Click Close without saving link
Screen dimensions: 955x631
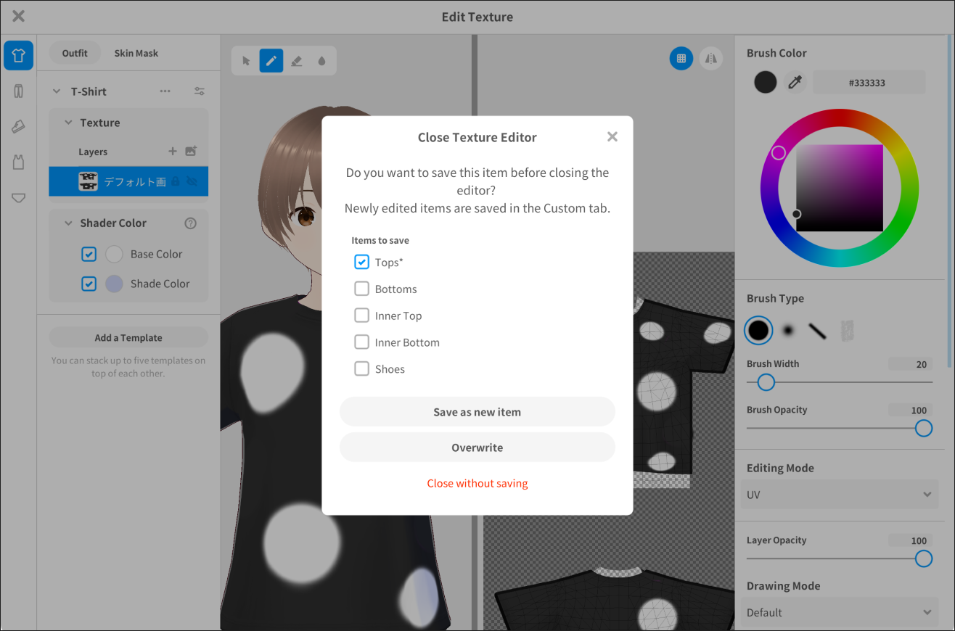tap(477, 483)
